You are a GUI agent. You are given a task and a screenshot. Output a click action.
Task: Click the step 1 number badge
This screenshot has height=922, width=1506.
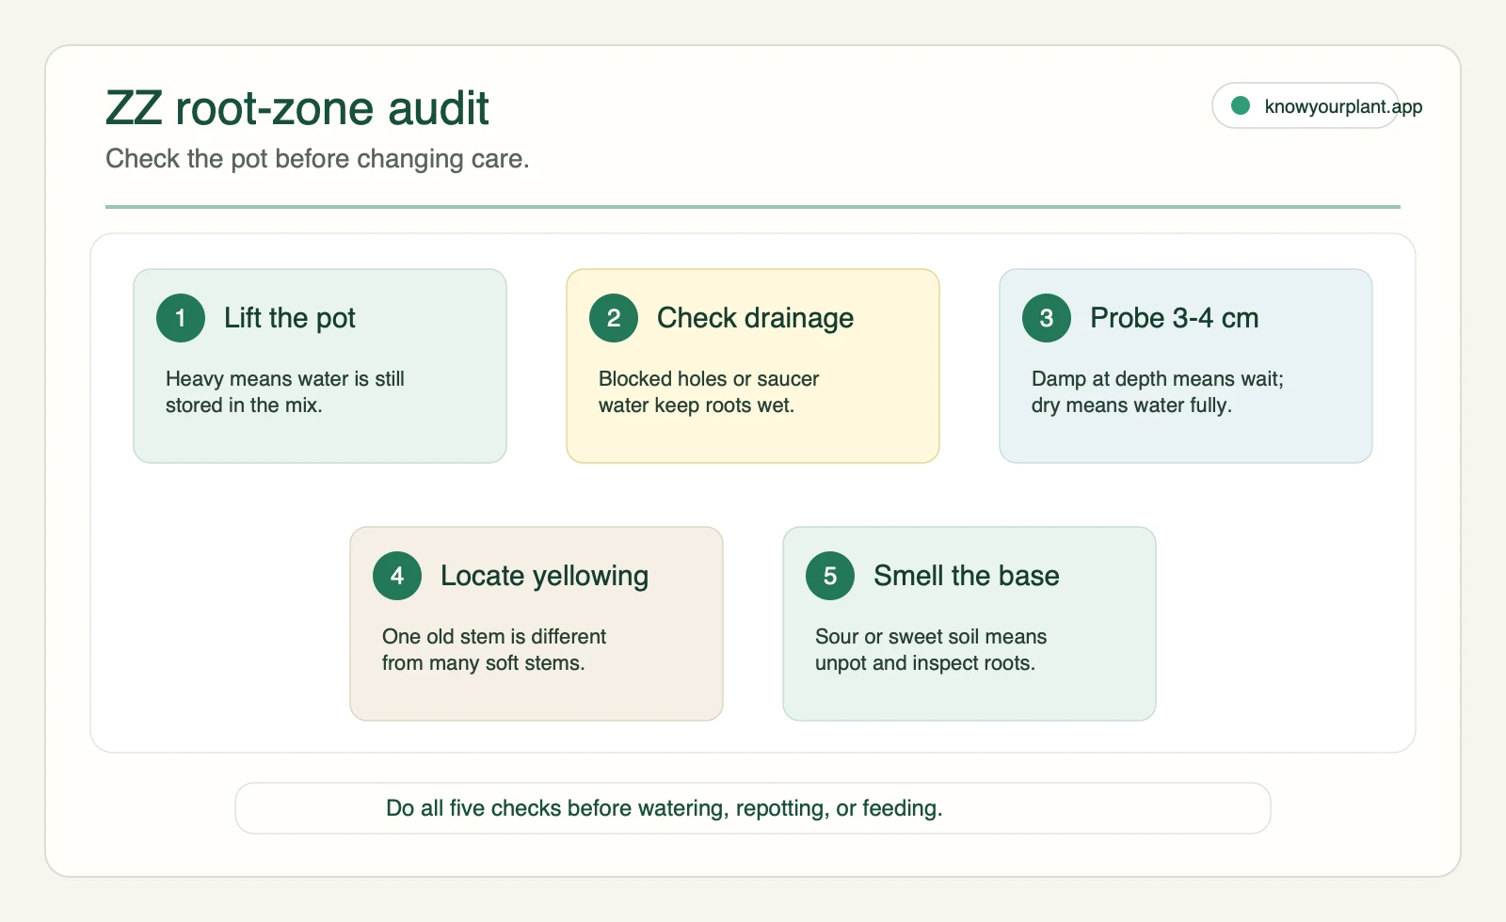coord(181,318)
